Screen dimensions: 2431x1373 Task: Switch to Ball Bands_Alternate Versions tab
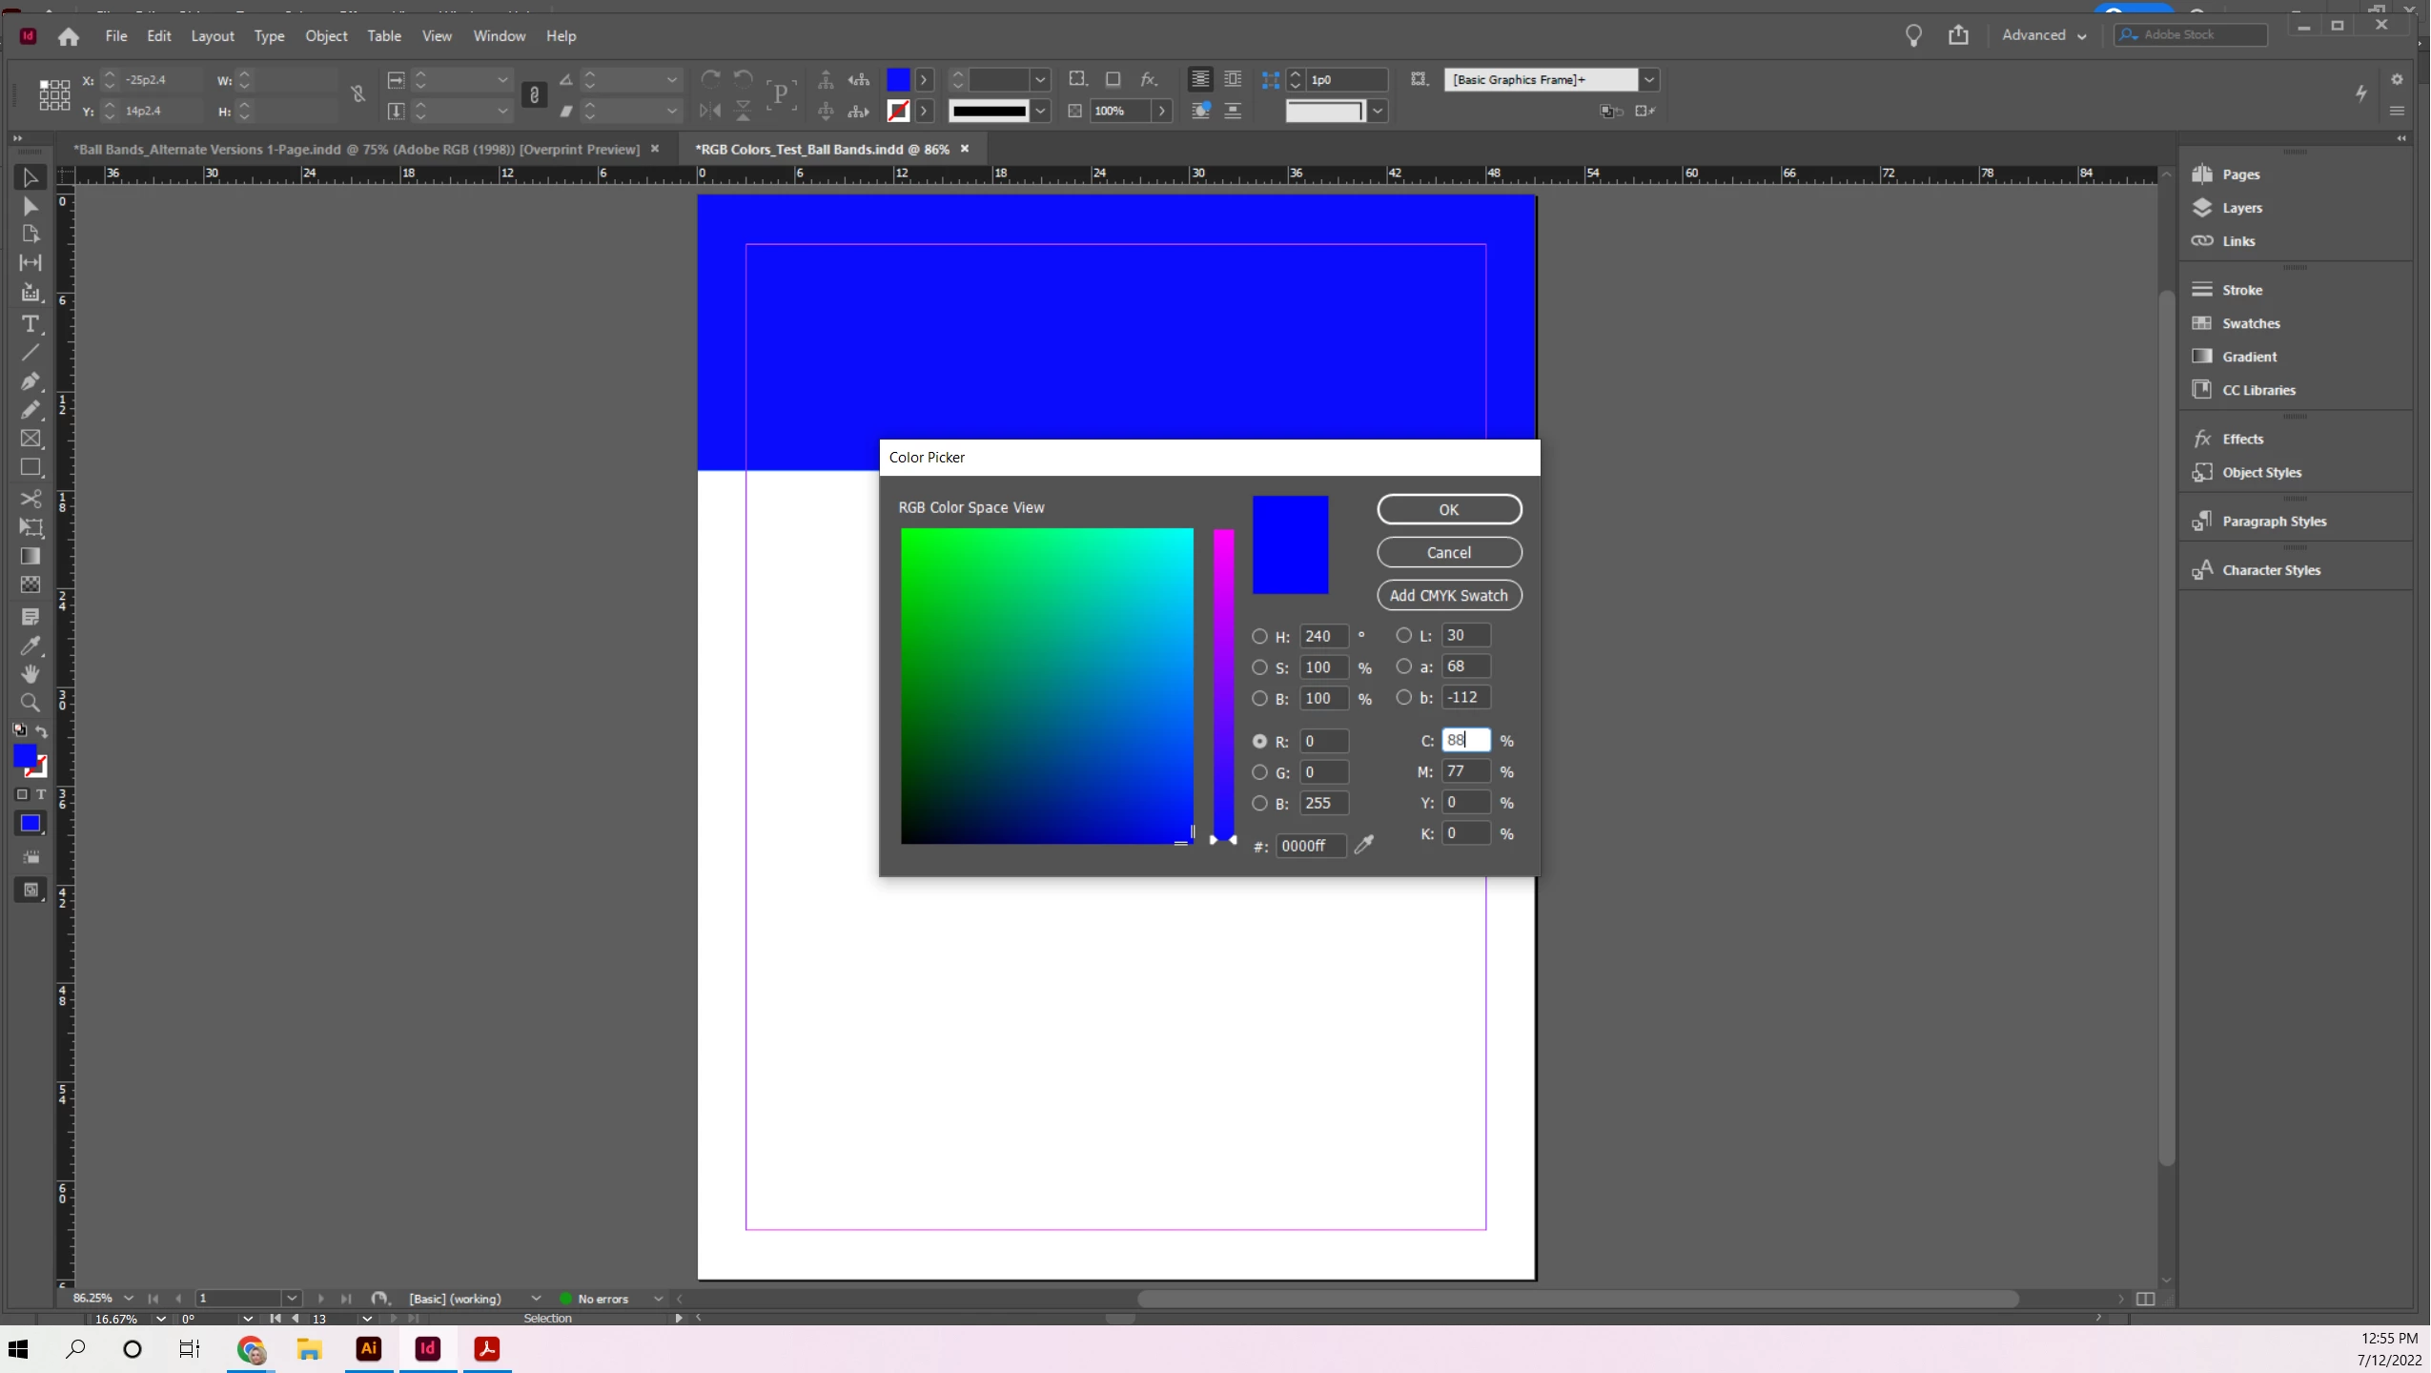tap(357, 149)
